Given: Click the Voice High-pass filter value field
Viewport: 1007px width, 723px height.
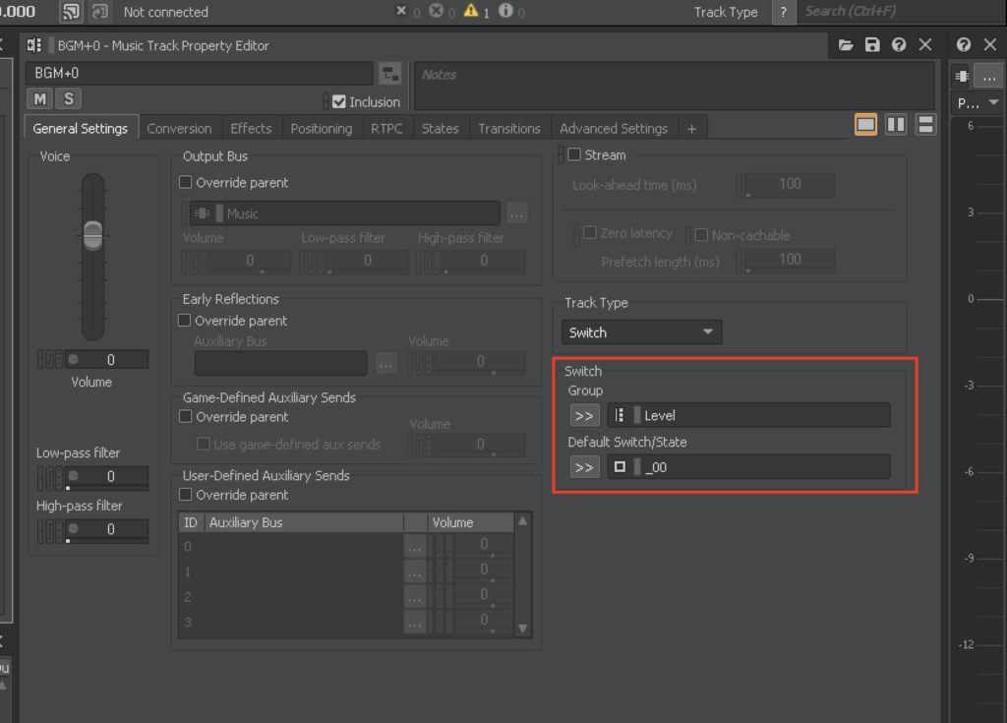Looking at the screenshot, I should (106, 529).
